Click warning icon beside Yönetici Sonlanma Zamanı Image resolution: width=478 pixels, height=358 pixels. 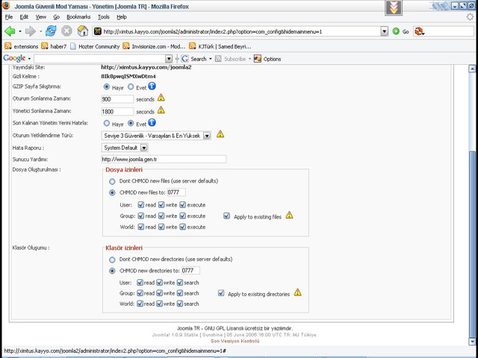pyautogui.click(x=161, y=110)
